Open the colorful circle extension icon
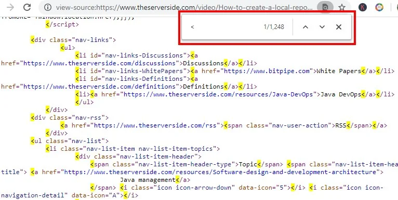This screenshot has width=398, height=200. coord(379,7)
